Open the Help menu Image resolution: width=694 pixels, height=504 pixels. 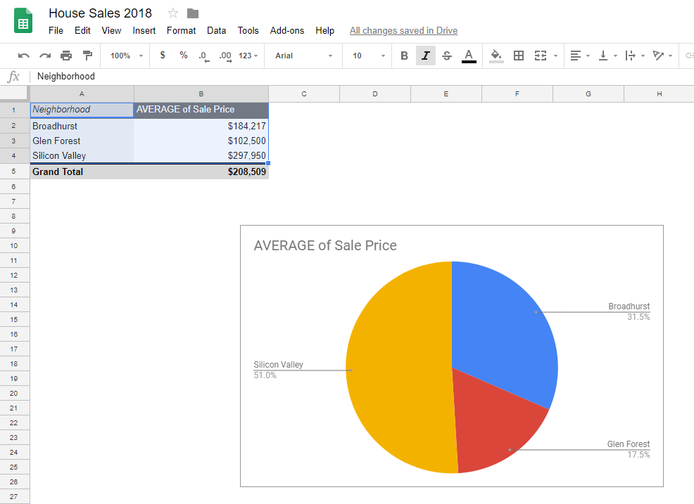pos(324,30)
